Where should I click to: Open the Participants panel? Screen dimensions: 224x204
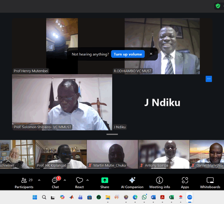click(24, 183)
